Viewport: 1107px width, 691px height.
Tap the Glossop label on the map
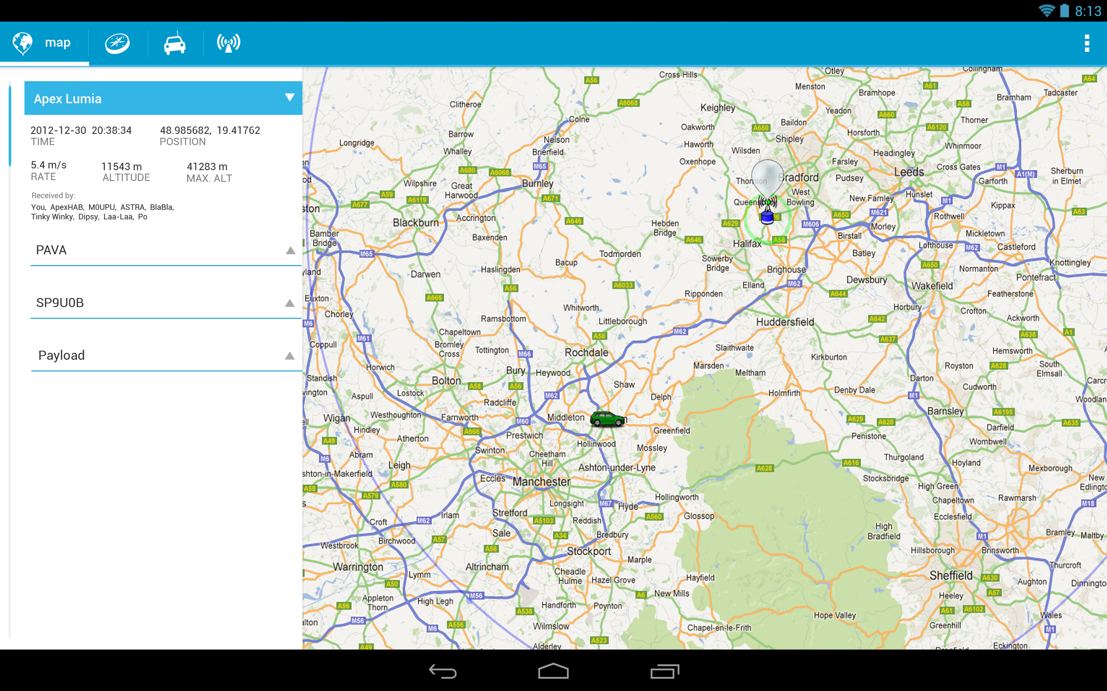[x=699, y=516]
